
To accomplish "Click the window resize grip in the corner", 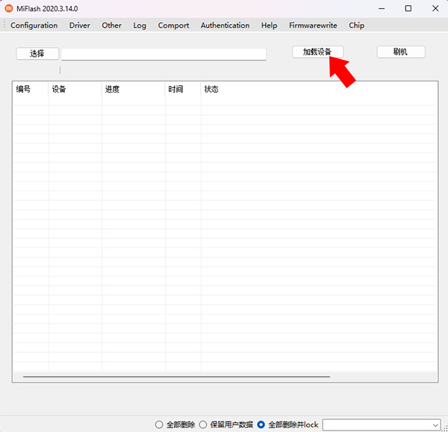I will (x=445, y=429).
